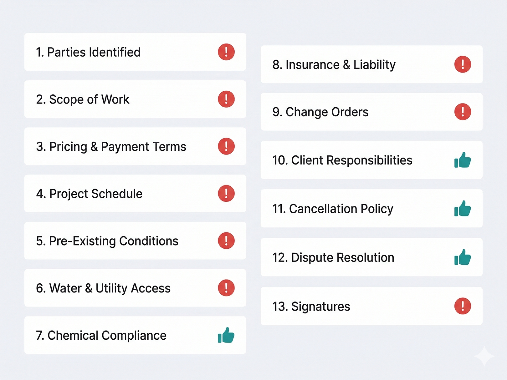Image resolution: width=507 pixels, height=380 pixels.
Task: Click the warning icon beside Scope of Work
Action: coord(226,99)
